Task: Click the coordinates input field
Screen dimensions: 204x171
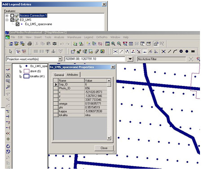Action: [x=95, y=59]
